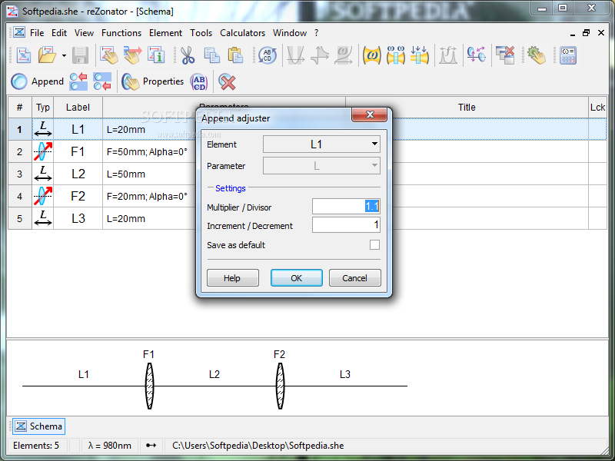The width and height of the screenshot is (615, 461).
Task: Open schema properties icon with hand
Action: pos(108,55)
